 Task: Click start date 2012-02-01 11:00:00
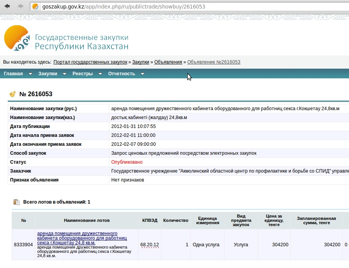[x=133, y=135]
